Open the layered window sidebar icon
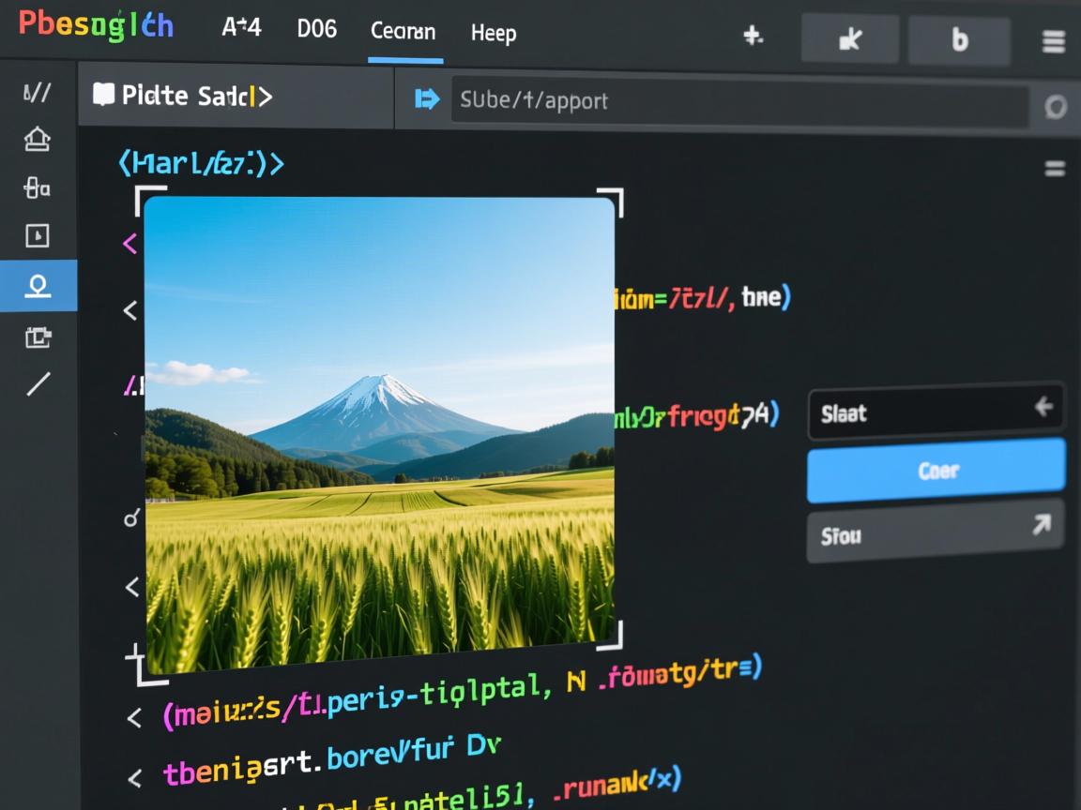This screenshot has width=1081, height=810. pos(37,337)
